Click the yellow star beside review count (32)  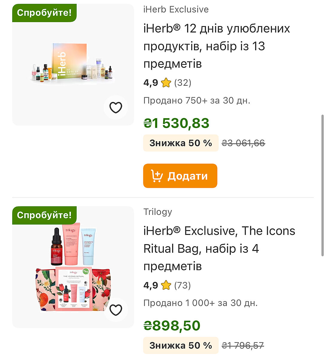[166, 83]
